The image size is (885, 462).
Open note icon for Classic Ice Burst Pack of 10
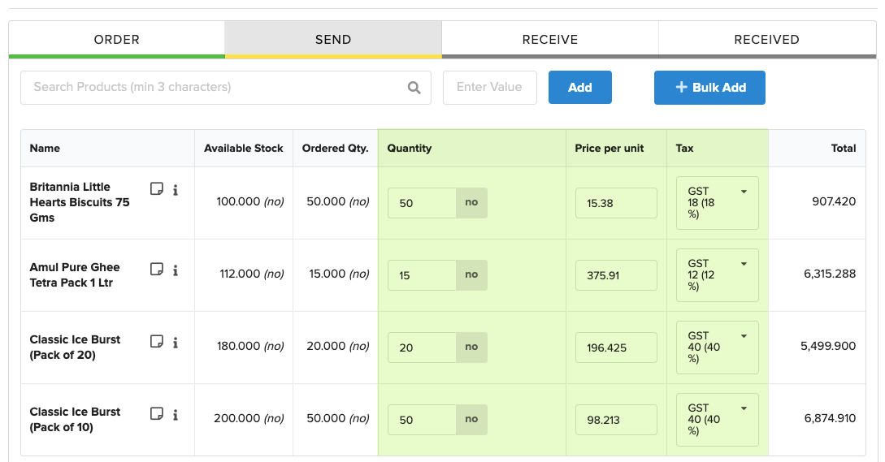point(157,413)
